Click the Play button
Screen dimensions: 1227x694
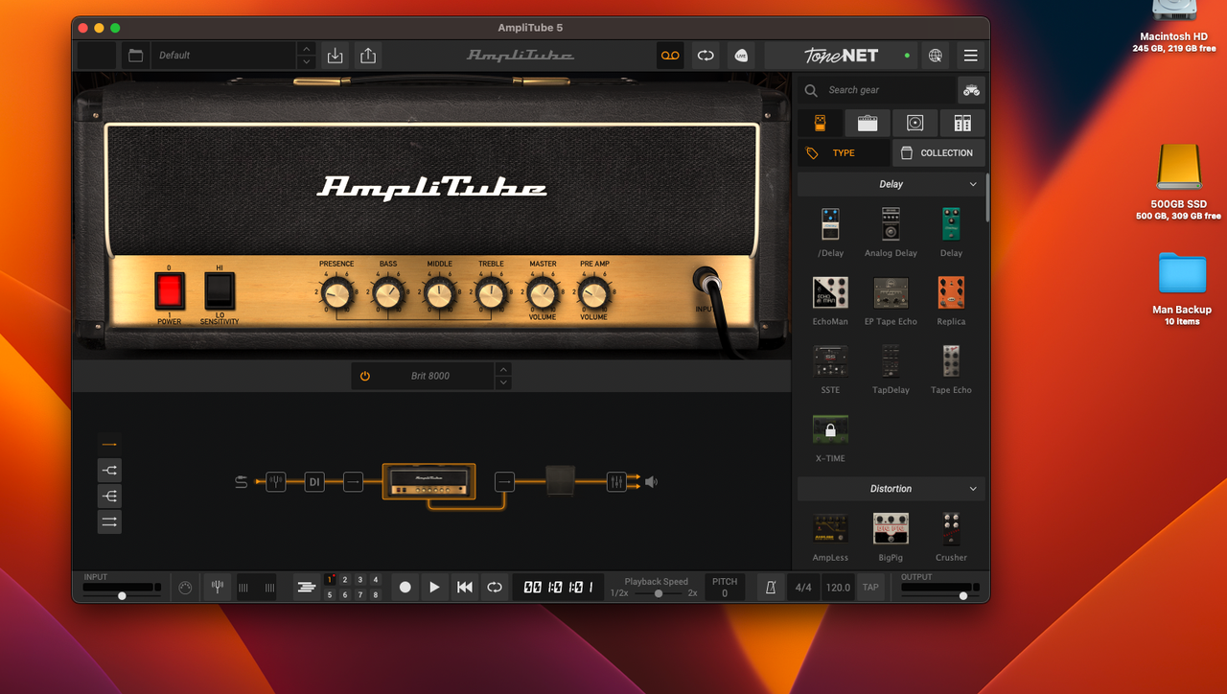tap(435, 588)
